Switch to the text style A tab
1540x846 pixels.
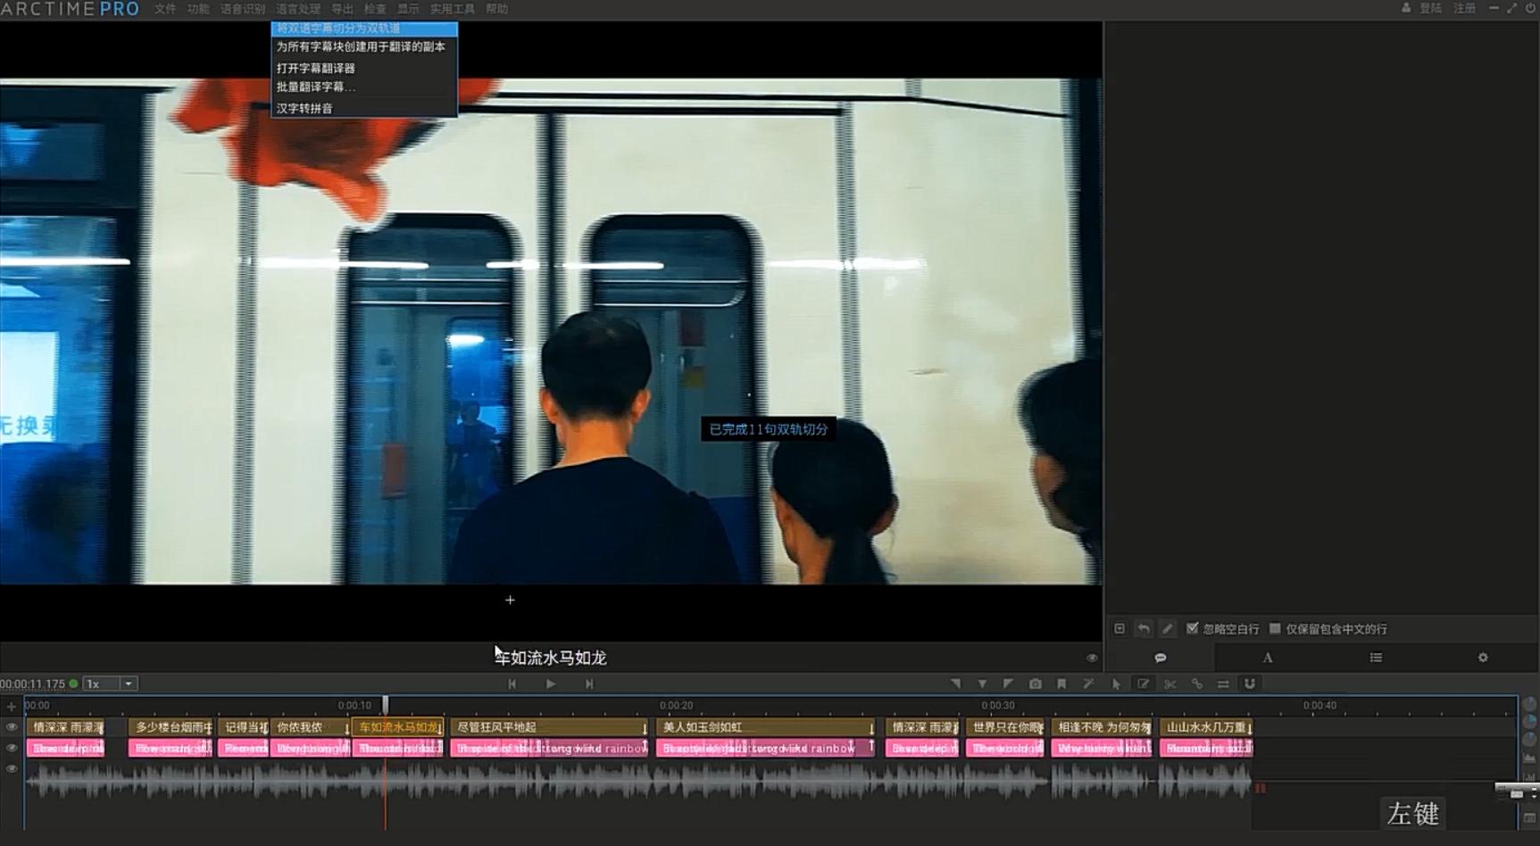point(1267,658)
